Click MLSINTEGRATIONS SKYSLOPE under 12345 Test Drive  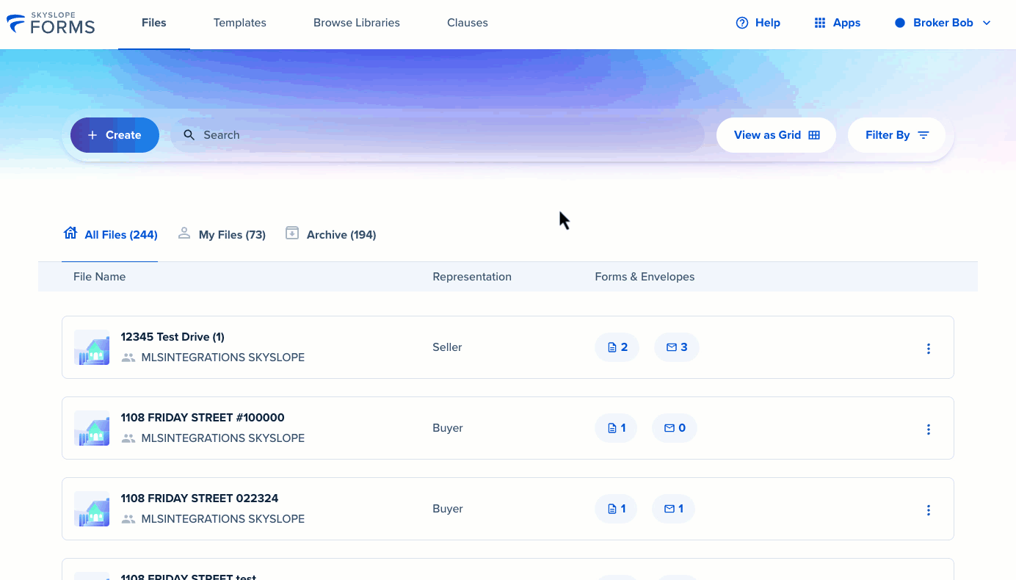[x=223, y=358]
